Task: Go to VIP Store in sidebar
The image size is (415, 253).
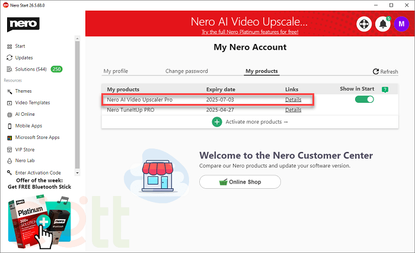Action: click(x=24, y=149)
